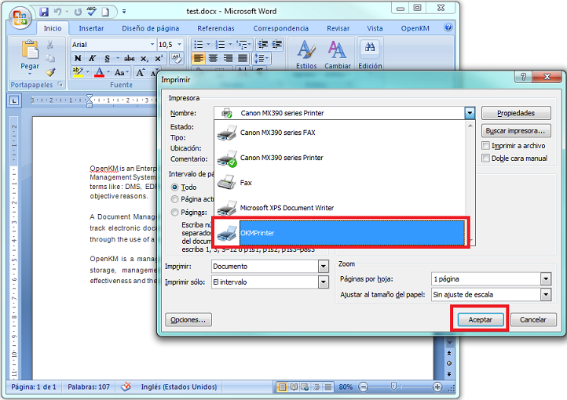Viewport: 567px width, 400px height.
Task: Enable Doble cara manual checkbox
Action: [x=485, y=158]
